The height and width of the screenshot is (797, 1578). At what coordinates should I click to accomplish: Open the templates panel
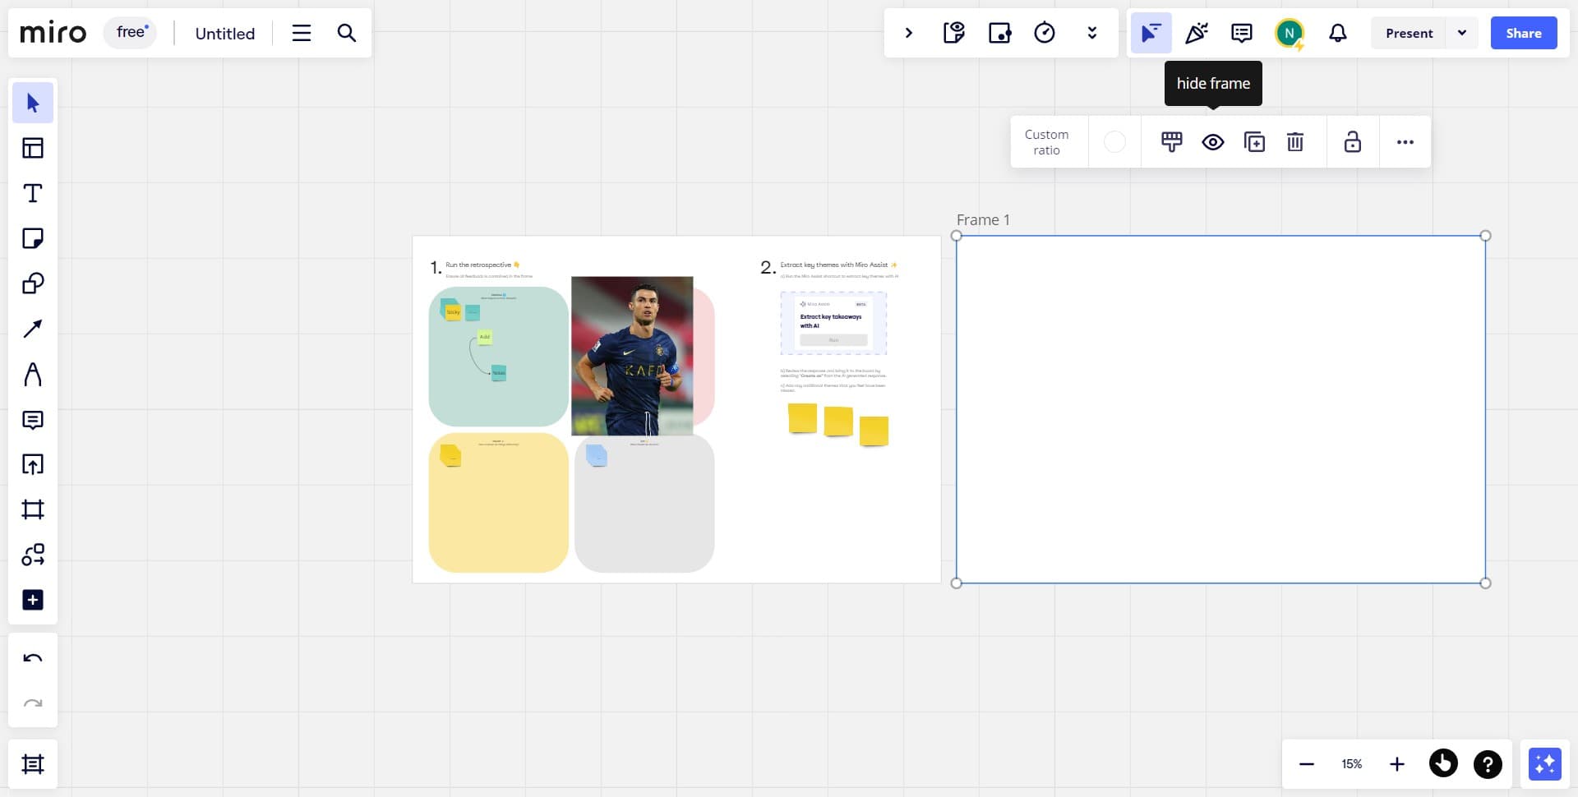[x=33, y=148]
